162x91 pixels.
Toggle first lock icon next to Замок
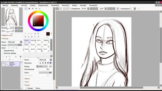click(9, 48)
